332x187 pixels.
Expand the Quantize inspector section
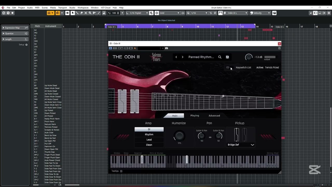pyautogui.click(x=4, y=34)
